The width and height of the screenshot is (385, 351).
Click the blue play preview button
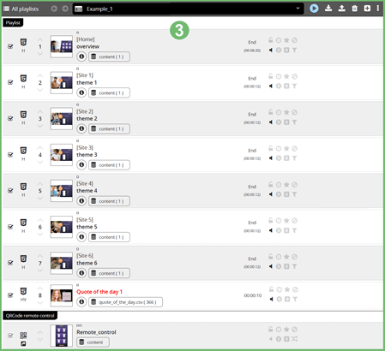click(314, 9)
